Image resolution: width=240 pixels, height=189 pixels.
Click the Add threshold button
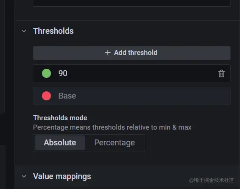pos(132,53)
